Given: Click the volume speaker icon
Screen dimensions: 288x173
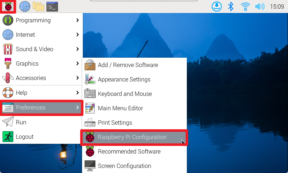Looking at the screenshot, I should tap(260, 6).
